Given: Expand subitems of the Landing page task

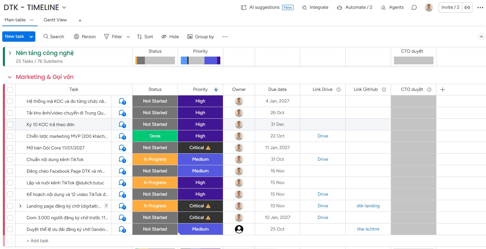Looking at the screenshot, I should coord(20,206).
